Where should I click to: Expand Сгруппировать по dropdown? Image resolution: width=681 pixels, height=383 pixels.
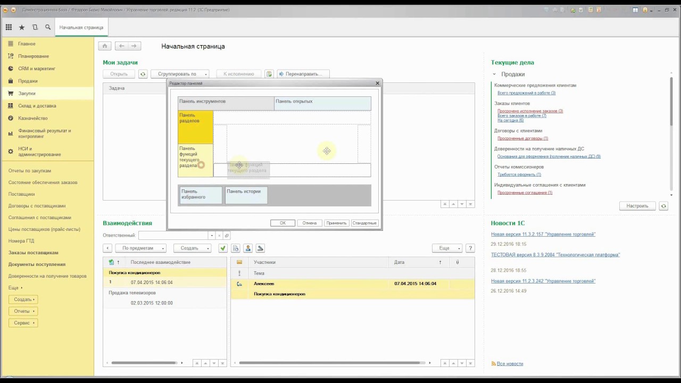coord(180,74)
